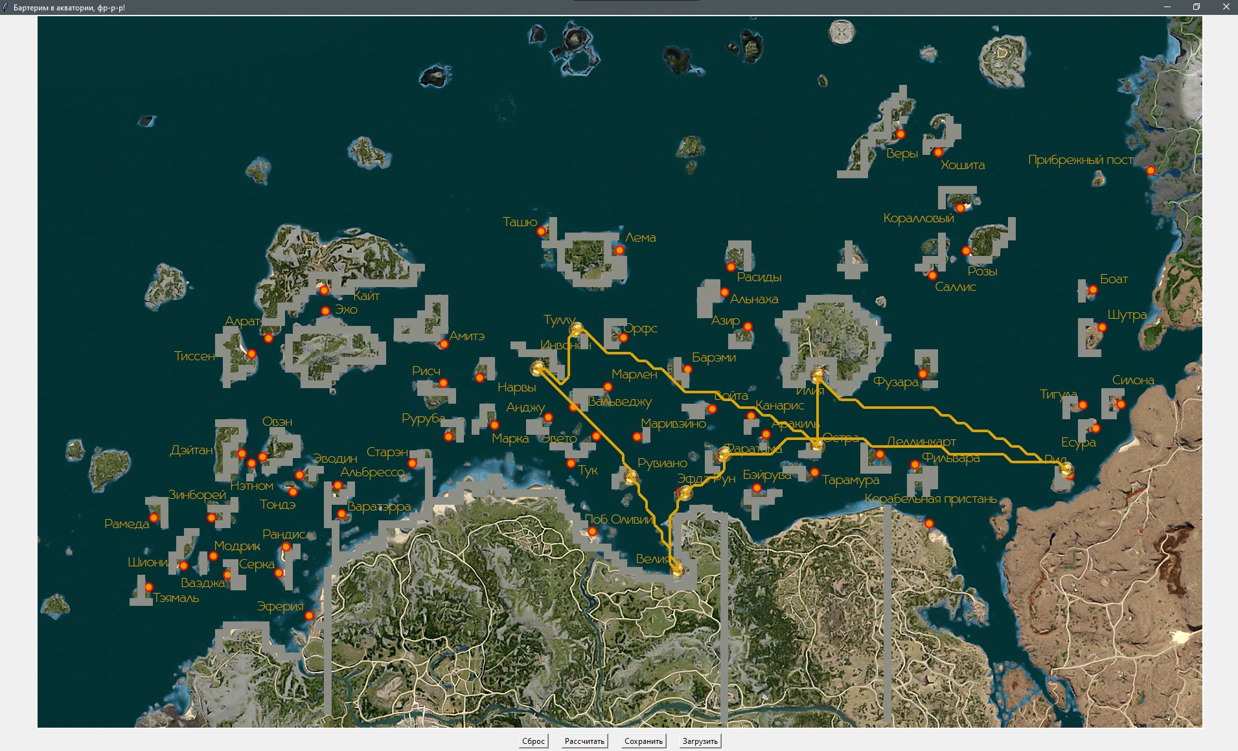Screen dimensions: 1238x751
Task: Click the Эводин island label
Action: [x=336, y=459]
